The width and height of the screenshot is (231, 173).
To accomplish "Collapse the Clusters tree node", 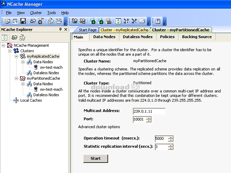I will (10, 51).
